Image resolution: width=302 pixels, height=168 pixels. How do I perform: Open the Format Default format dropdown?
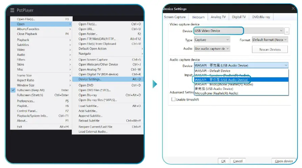coord(270,40)
